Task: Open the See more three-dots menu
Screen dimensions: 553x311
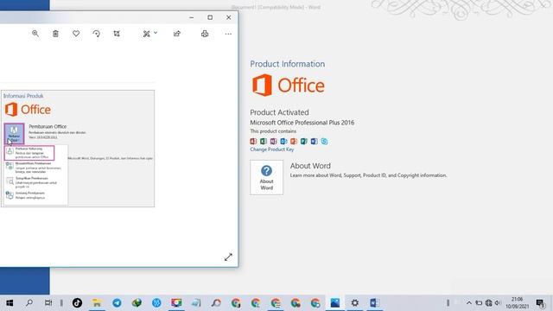Action: (228, 34)
